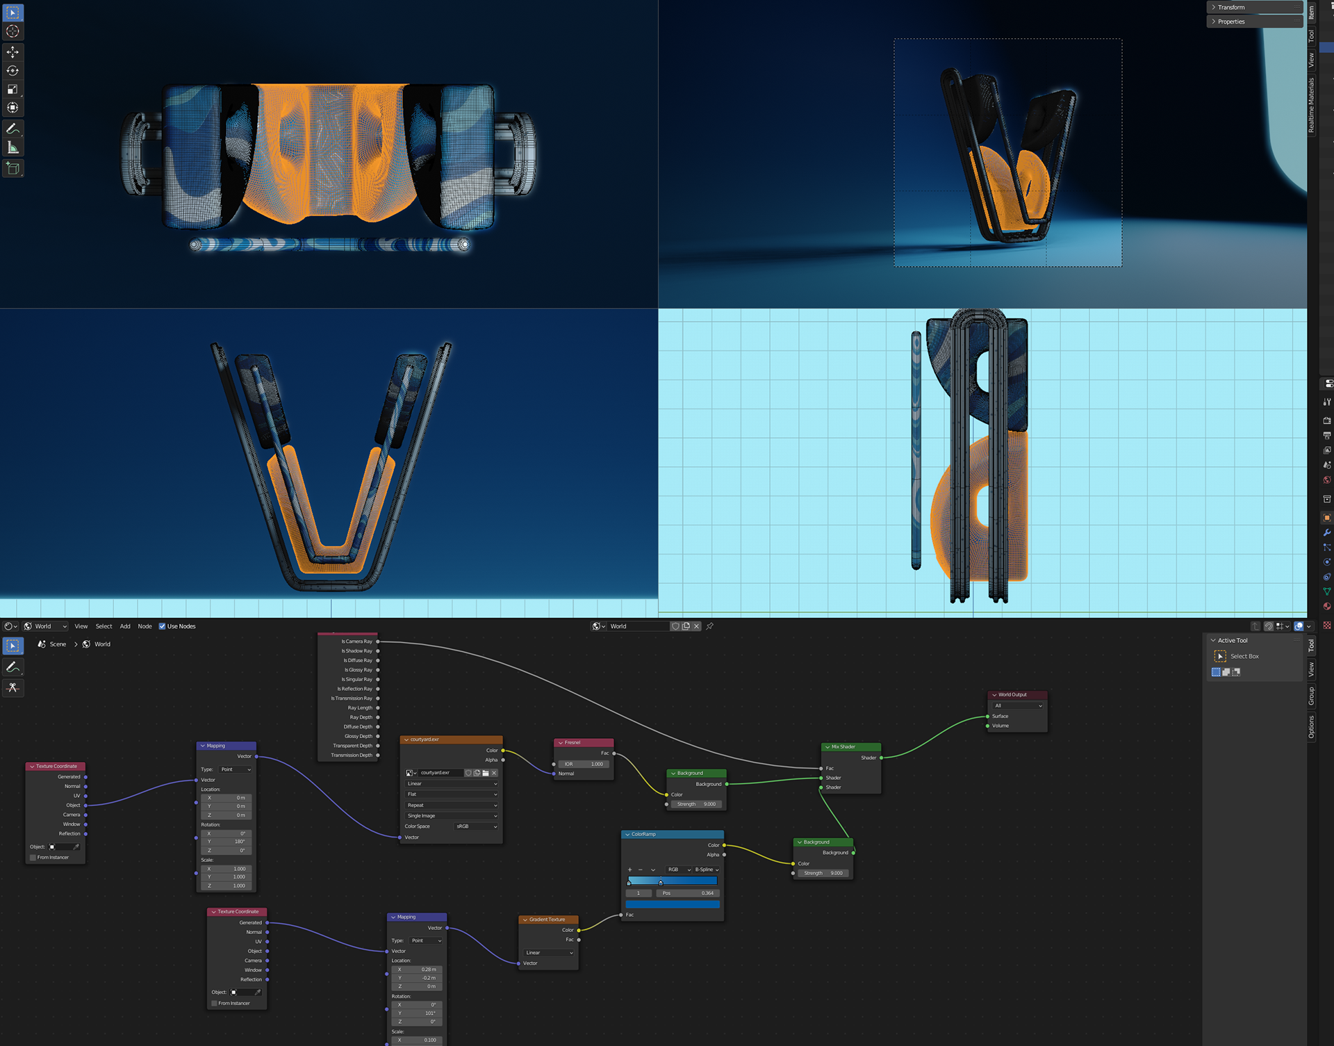Screen dimensions: 1334x1046
Task: Enable From Instancer on lower Texture Coordinate node
Action: coord(214,1003)
